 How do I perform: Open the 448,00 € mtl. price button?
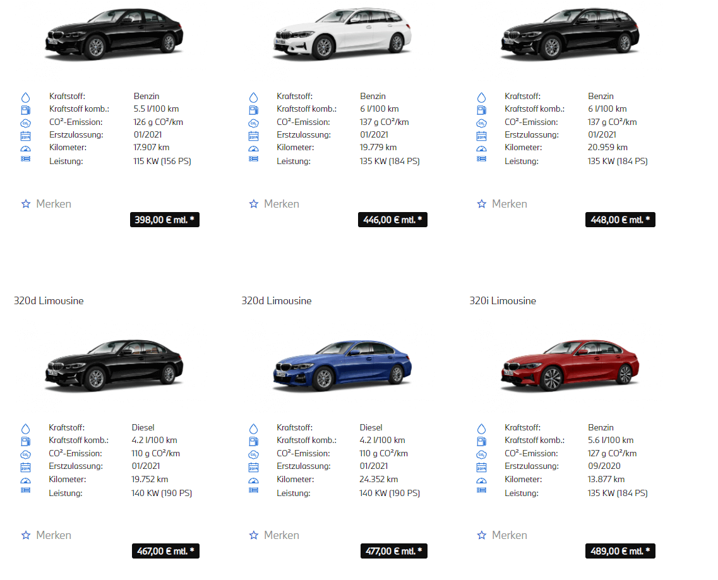[620, 220]
